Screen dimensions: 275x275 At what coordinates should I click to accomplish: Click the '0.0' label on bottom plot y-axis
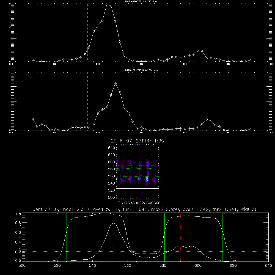coord(18,261)
